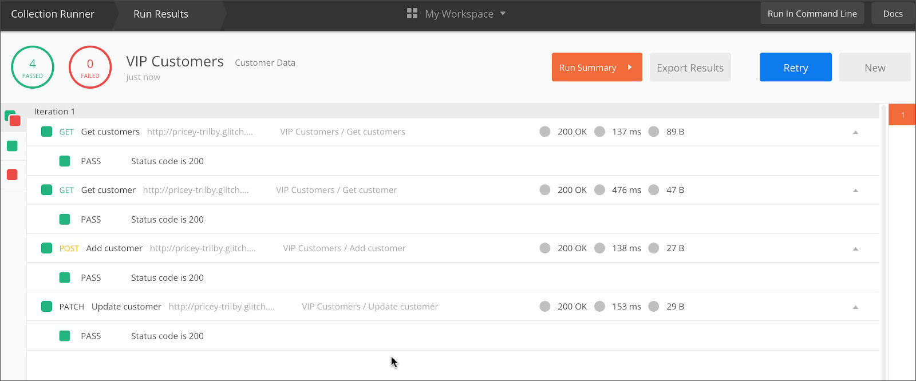
Task: Click the 0 Failed circle
Action: [x=90, y=67]
